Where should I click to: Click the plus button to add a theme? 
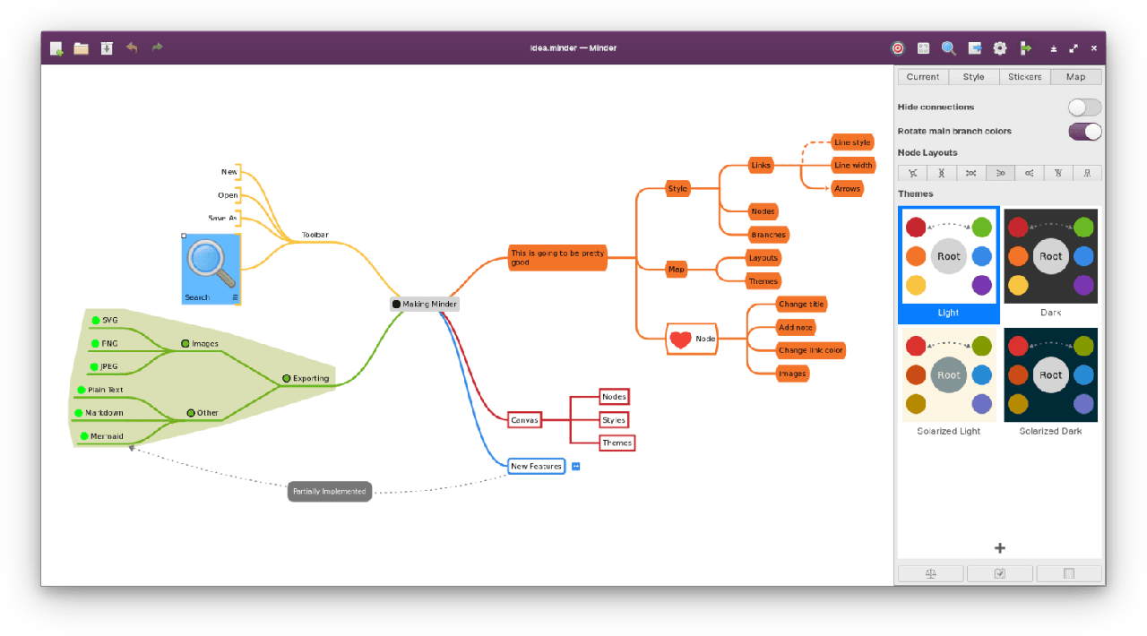point(1000,548)
